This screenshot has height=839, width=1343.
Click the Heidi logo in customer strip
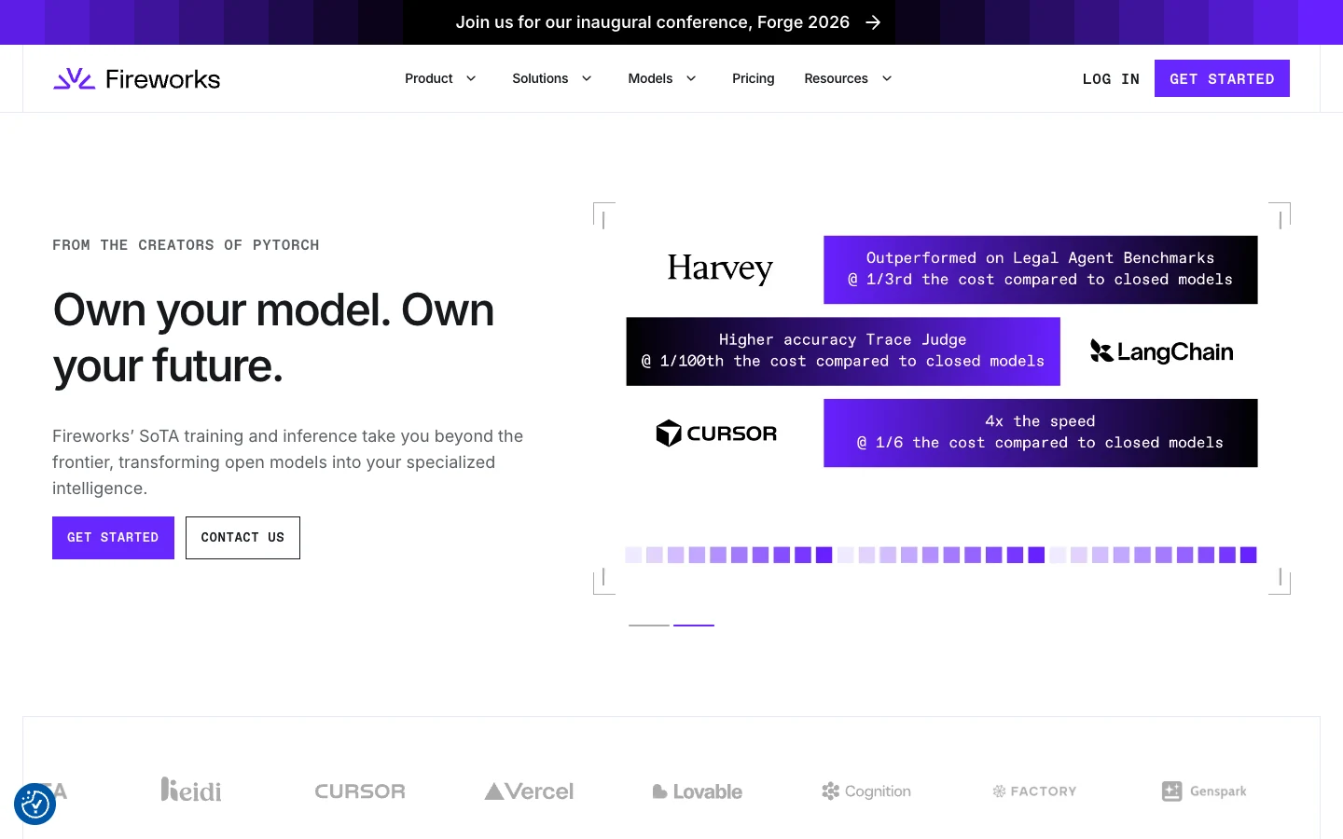(x=191, y=790)
